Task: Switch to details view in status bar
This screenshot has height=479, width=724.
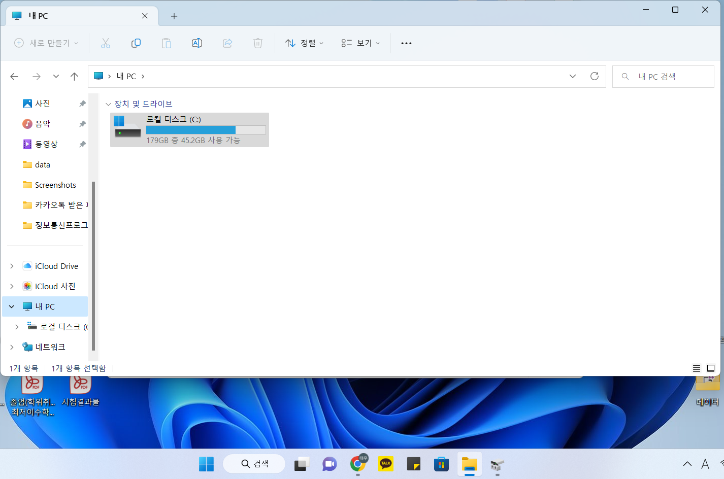Action: 697,368
